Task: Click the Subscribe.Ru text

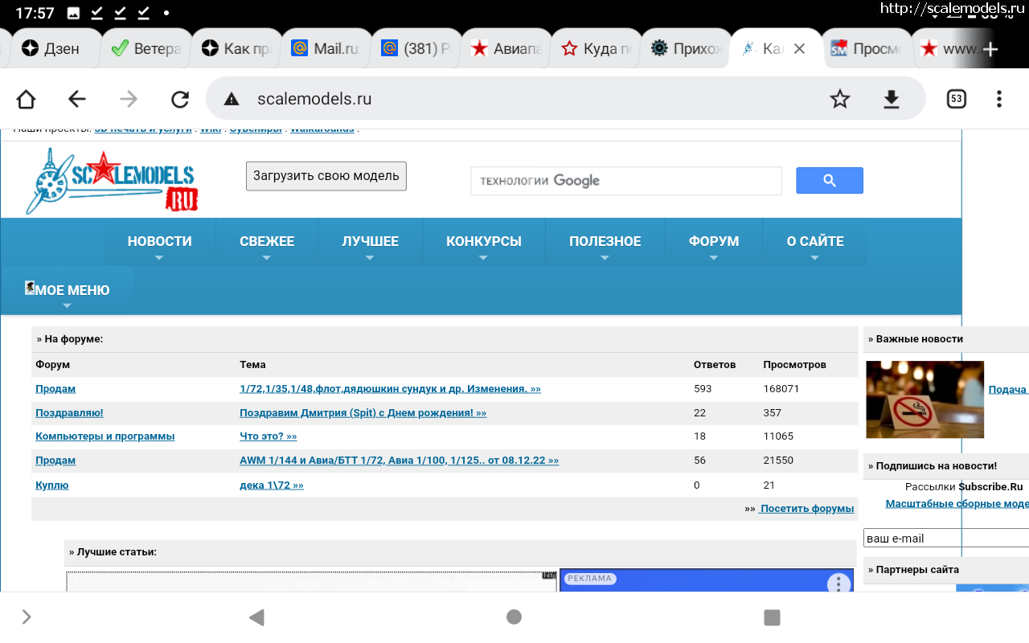Action: tap(990, 487)
